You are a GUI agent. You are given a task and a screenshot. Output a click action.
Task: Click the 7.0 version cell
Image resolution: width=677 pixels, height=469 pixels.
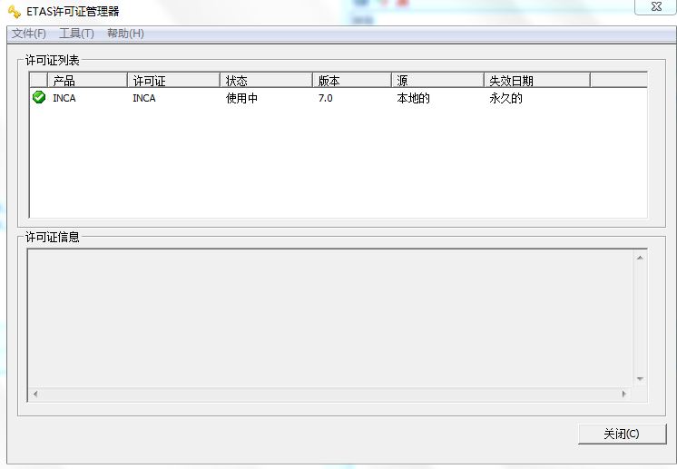326,98
